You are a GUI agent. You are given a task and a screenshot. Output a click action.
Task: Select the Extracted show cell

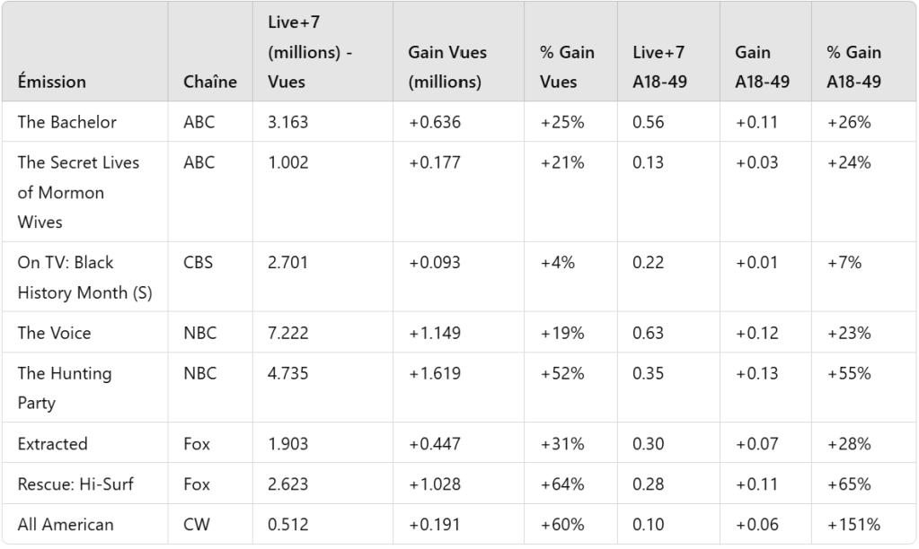click(x=53, y=443)
